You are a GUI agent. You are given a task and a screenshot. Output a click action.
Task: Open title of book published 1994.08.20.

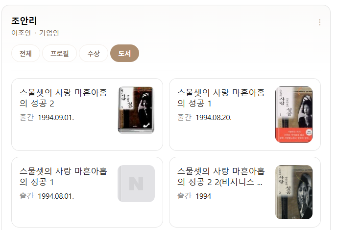click(221, 98)
